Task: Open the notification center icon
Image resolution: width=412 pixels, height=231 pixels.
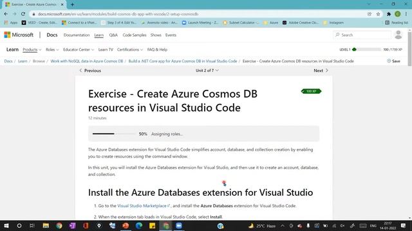Action: (404, 226)
